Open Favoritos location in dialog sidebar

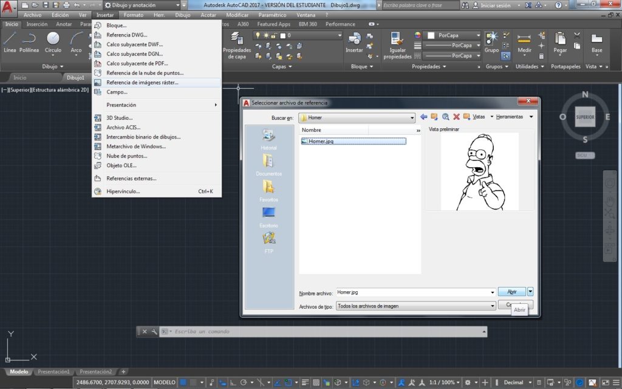(268, 191)
